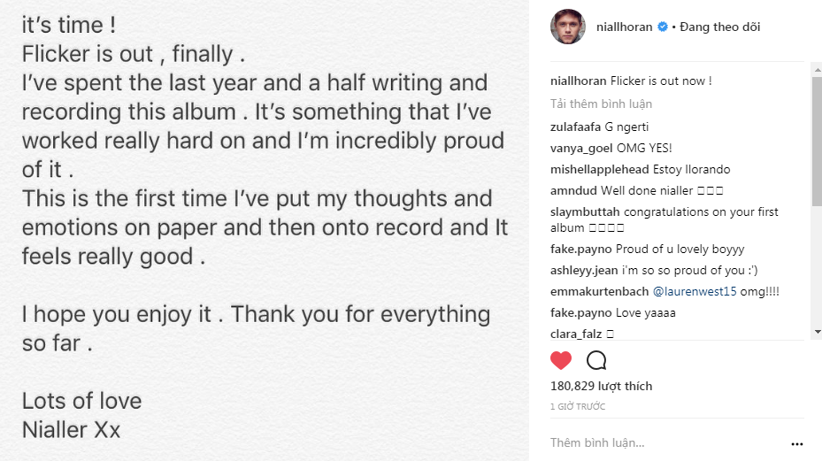Open zulafaafa's profile from comments

click(x=575, y=127)
